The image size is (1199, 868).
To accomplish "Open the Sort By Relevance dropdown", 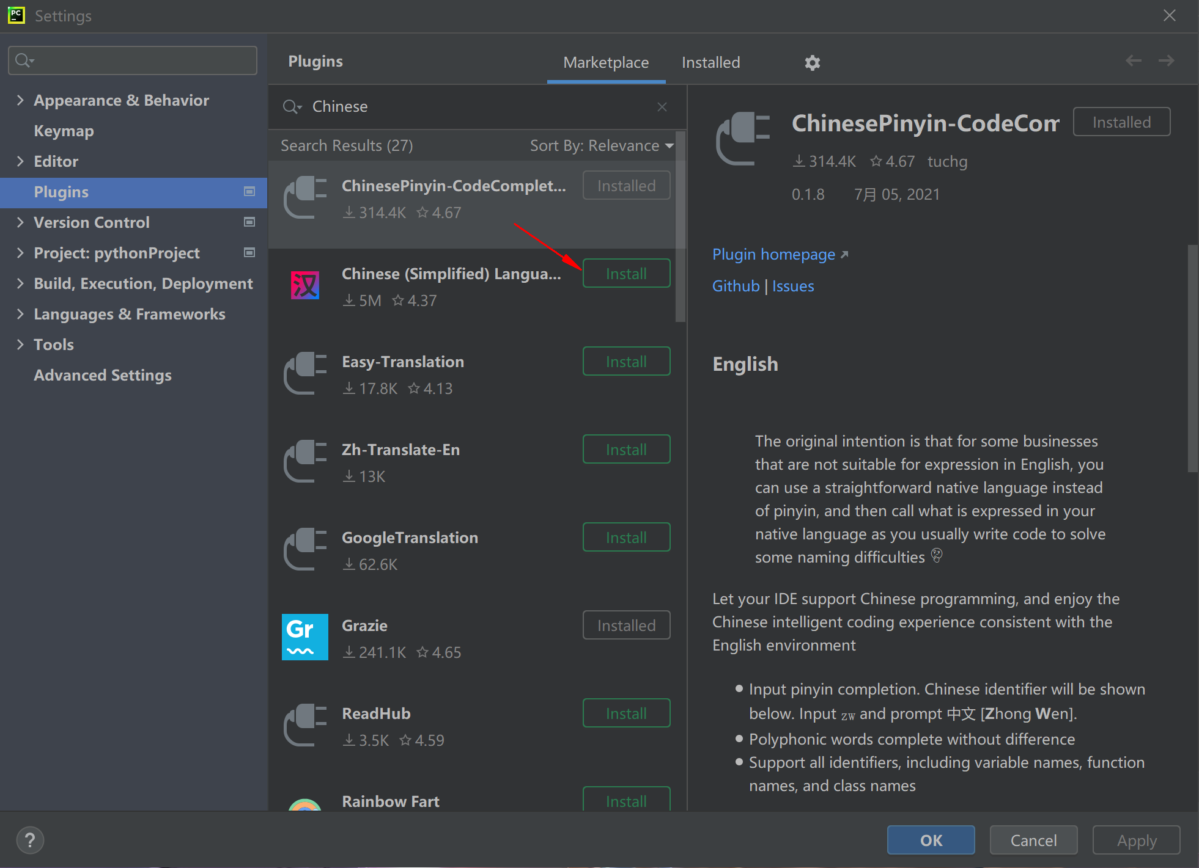I will click(x=601, y=146).
